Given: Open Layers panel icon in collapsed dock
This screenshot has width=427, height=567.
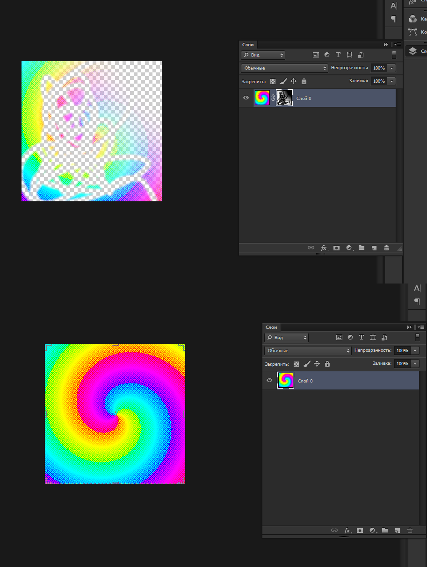Looking at the screenshot, I should pyautogui.click(x=412, y=51).
